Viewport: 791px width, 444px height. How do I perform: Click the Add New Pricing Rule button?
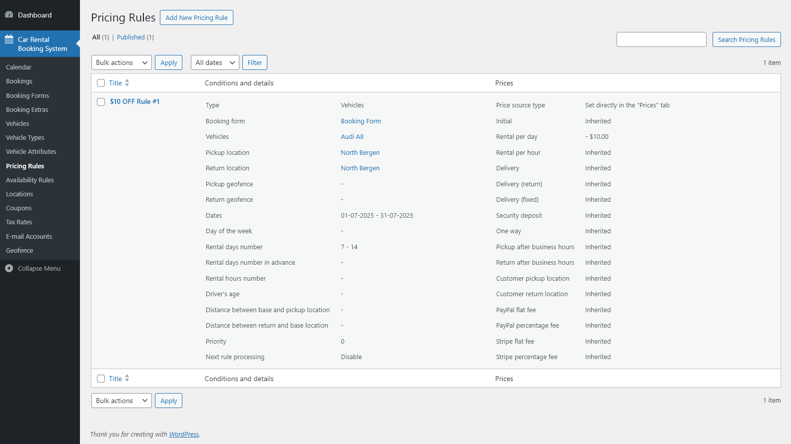coord(196,17)
